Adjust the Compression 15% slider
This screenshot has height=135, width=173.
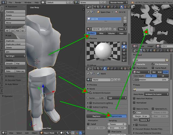151,80
